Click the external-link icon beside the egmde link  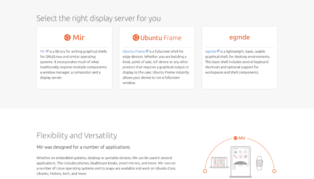click(x=218, y=51)
